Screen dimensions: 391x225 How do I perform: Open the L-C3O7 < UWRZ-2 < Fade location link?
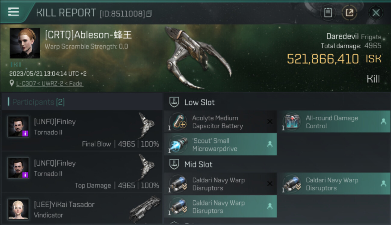(50, 83)
